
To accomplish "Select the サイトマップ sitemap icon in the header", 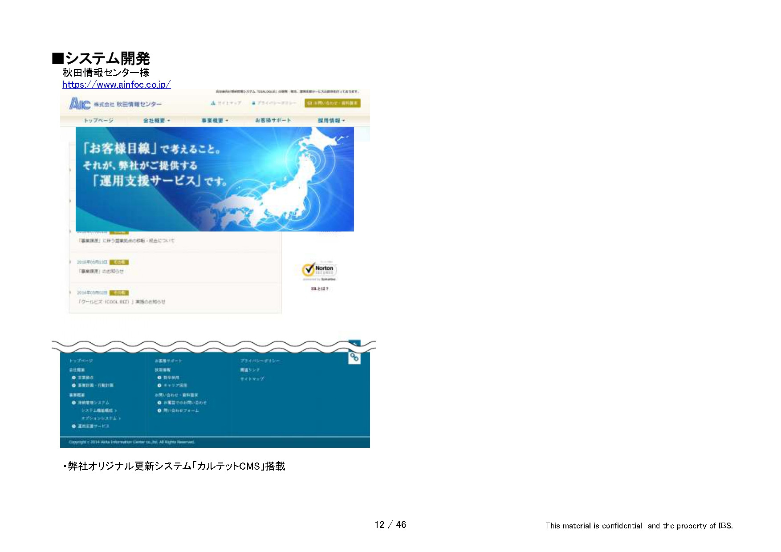I will [212, 104].
